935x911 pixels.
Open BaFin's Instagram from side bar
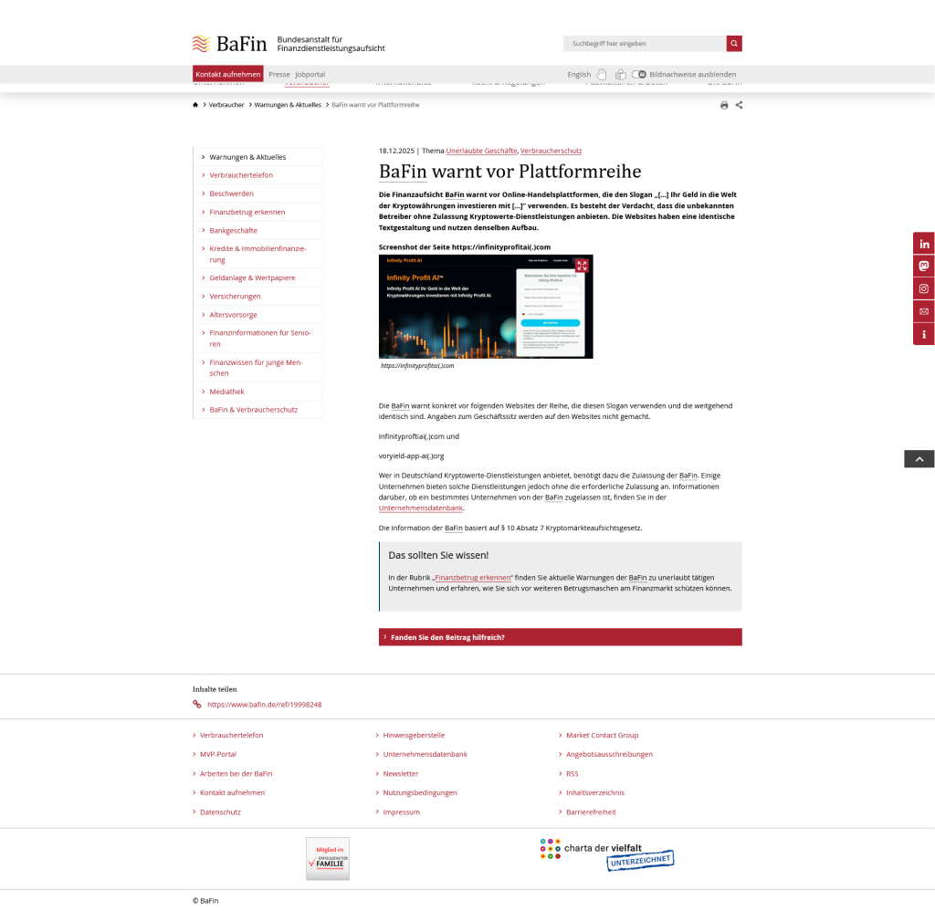tap(924, 288)
